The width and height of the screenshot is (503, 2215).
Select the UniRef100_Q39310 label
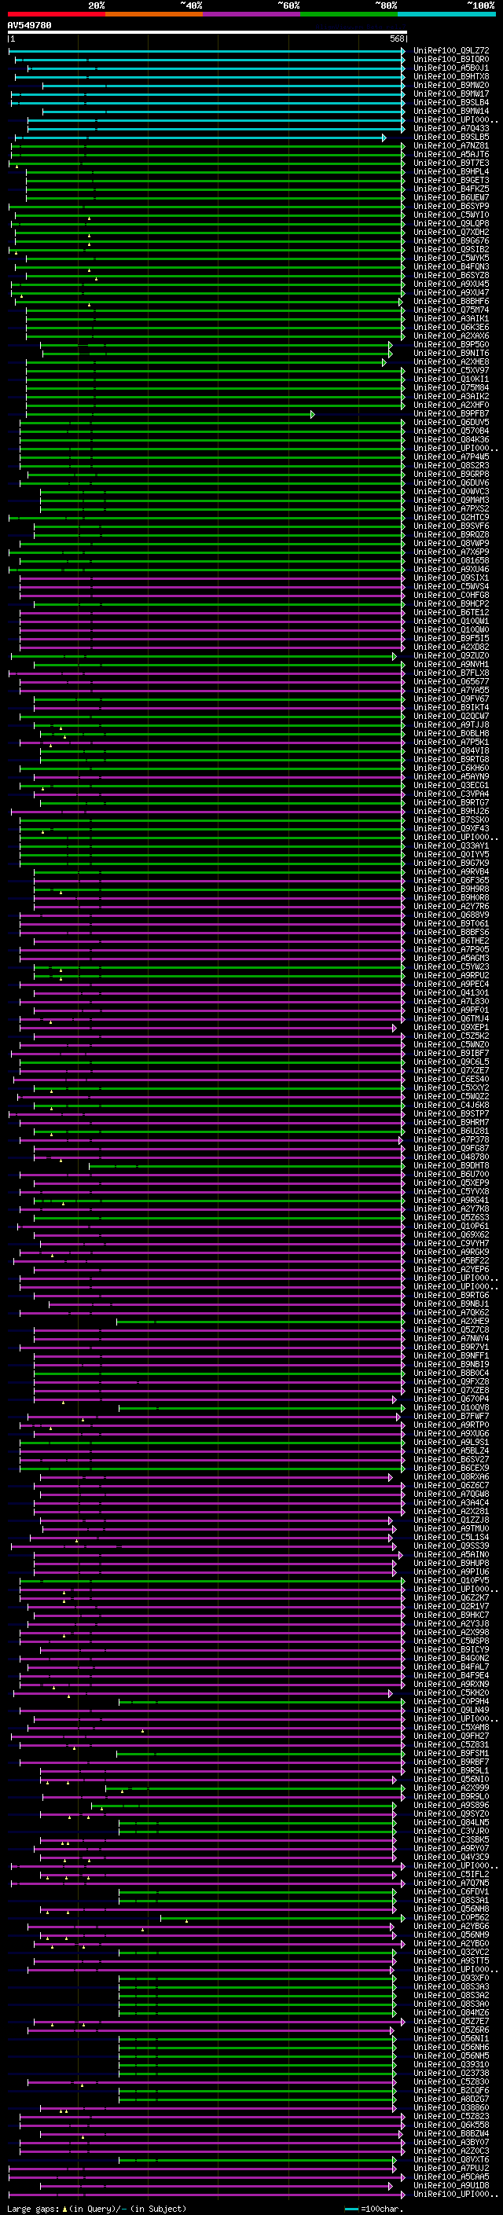coord(451,2063)
